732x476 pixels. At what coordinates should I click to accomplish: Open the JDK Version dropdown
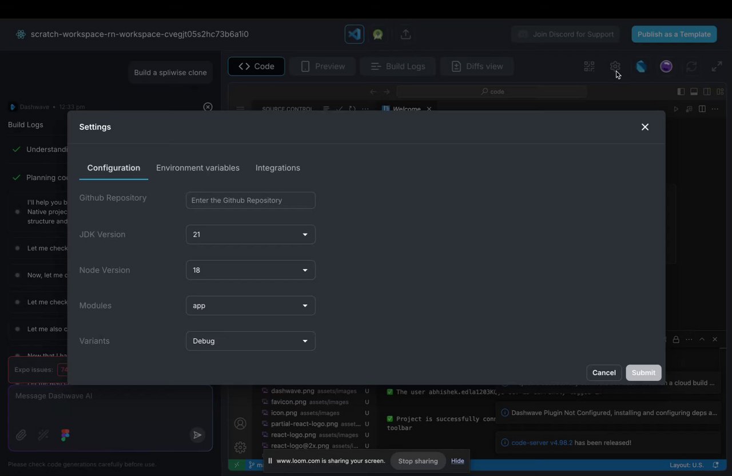250,235
